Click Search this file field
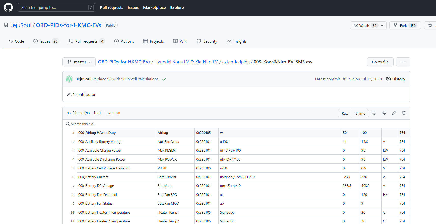The image size is (436, 224). pos(236,124)
